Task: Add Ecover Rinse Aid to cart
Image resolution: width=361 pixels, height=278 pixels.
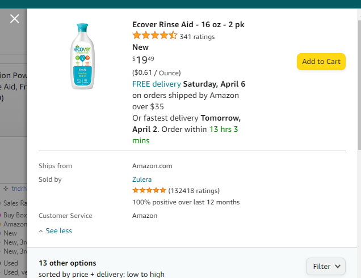Action: pos(321,62)
